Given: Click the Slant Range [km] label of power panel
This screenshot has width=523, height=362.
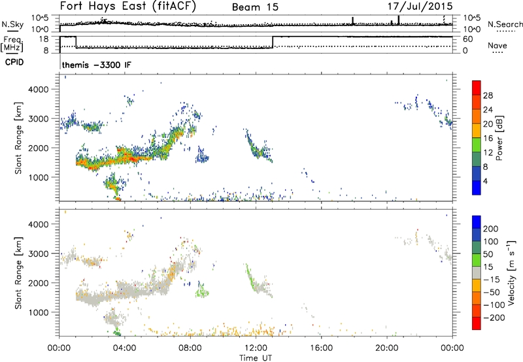Looking at the screenshot, I should (18, 138).
